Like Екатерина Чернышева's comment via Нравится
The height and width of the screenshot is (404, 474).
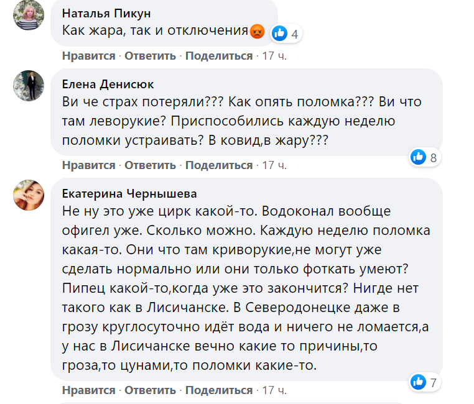(x=88, y=390)
